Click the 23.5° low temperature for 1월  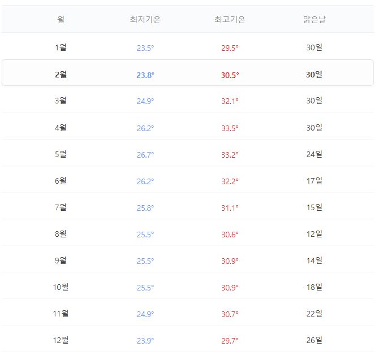click(145, 48)
